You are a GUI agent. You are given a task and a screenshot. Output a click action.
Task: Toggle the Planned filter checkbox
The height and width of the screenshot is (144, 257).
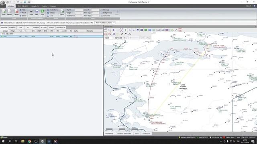pos(102,10)
